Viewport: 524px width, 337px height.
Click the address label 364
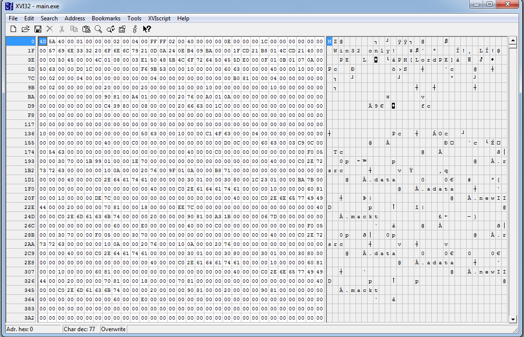point(30,299)
